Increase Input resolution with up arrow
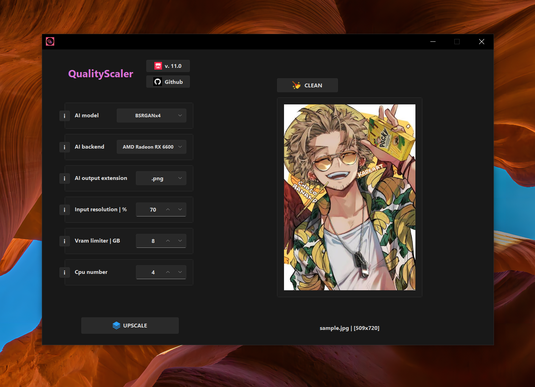Viewport: 535px width, 387px height. pyautogui.click(x=168, y=210)
